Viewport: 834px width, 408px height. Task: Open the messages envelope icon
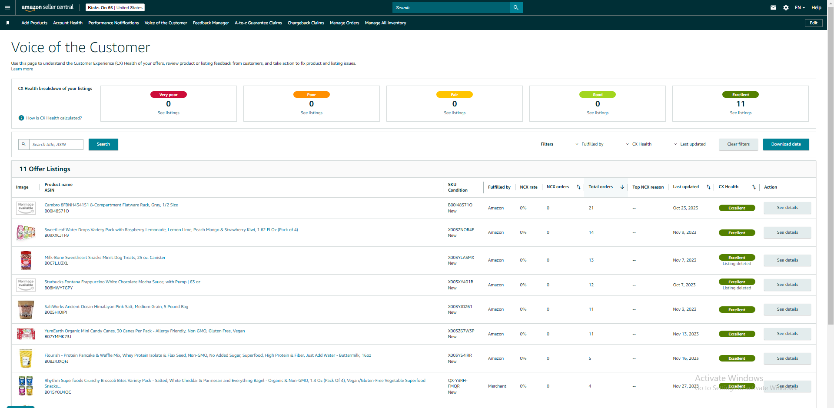[773, 7]
